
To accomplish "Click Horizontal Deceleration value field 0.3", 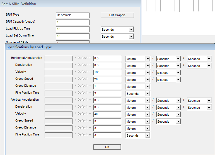I will point(107,65).
